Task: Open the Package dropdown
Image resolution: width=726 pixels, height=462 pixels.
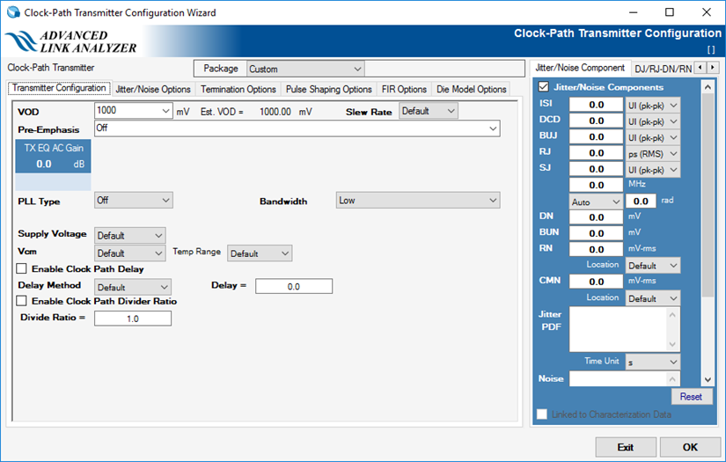Action: [304, 69]
